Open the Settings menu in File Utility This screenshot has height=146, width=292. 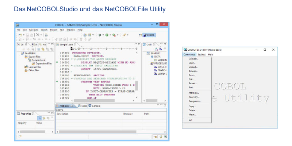point(201,54)
